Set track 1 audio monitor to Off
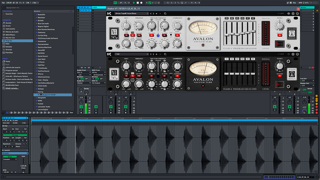 [x=86, y=79]
